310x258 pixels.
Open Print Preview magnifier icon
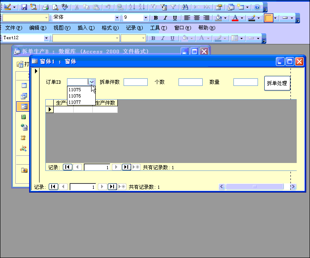(x=55, y=7)
